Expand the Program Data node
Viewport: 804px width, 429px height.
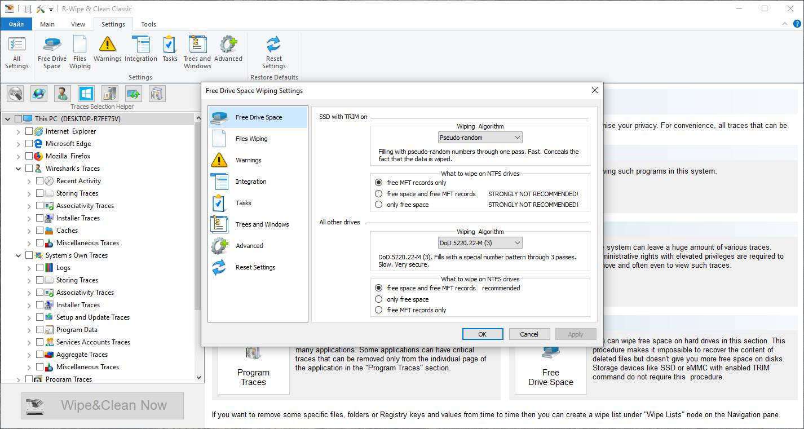pos(29,330)
